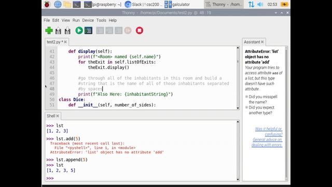Start debugging the current script
Screen dimensions: 332x187
(x=88, y=31)
